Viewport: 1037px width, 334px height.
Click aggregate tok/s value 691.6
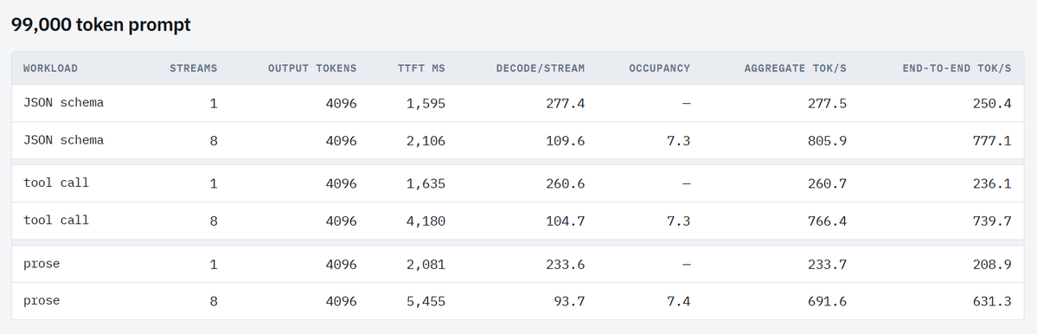click(x=828, y=302)
